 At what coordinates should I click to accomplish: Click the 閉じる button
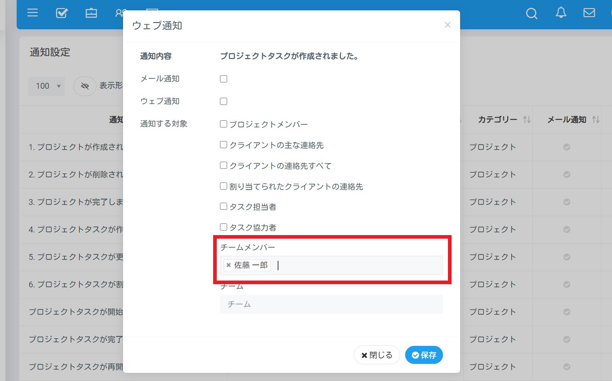point(377,355)
